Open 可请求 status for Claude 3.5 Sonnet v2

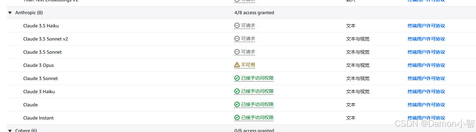pos(248,39)
